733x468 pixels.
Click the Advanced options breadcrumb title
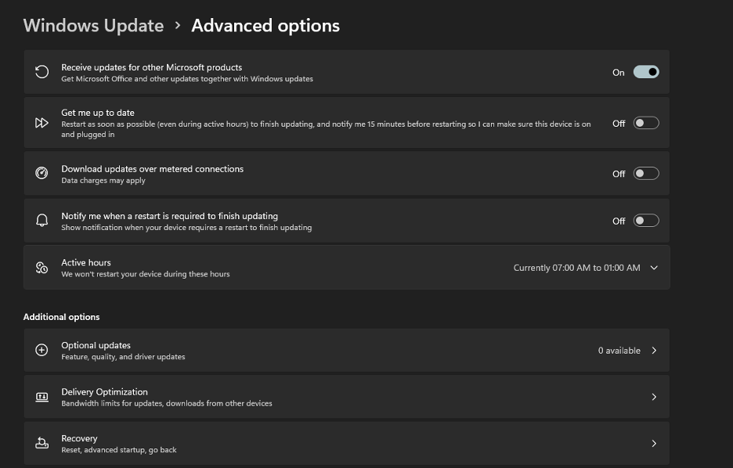(265, 26)
